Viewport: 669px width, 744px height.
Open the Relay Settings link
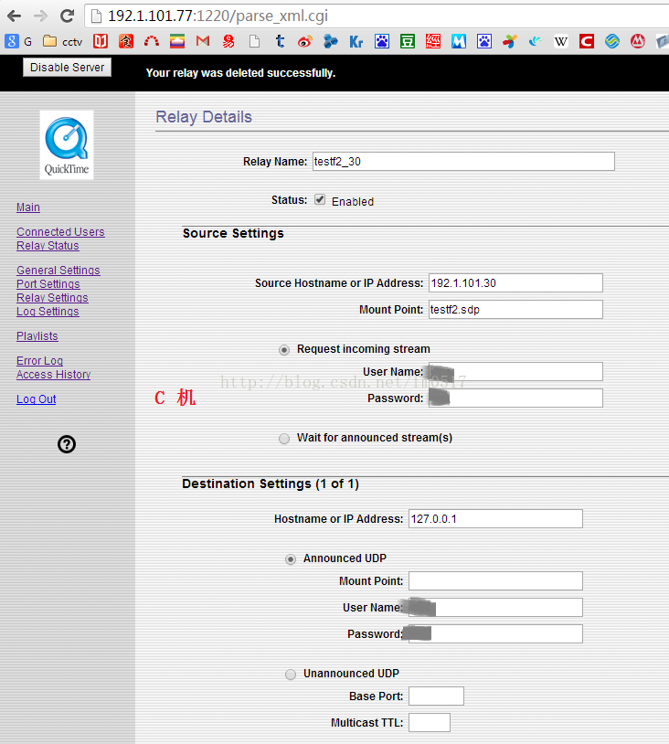52,298
